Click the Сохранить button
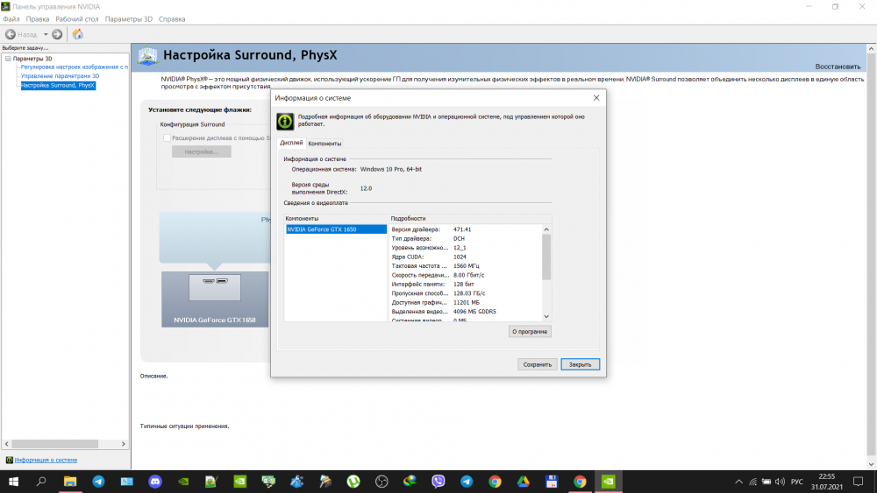The image size is (877, 493). click(537, 364)
